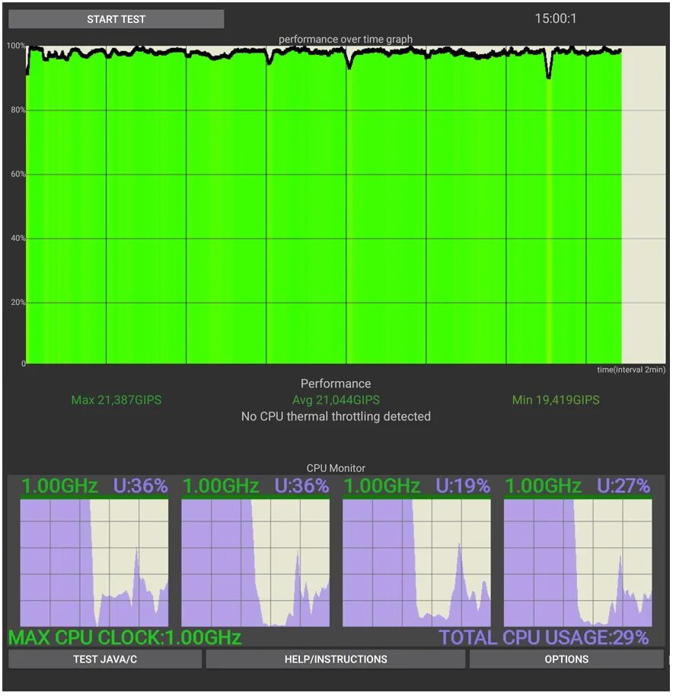The width and height of the screenshot is (673, 696).
Task: Click the 40% axis label
Action: (x=18, y=238)
